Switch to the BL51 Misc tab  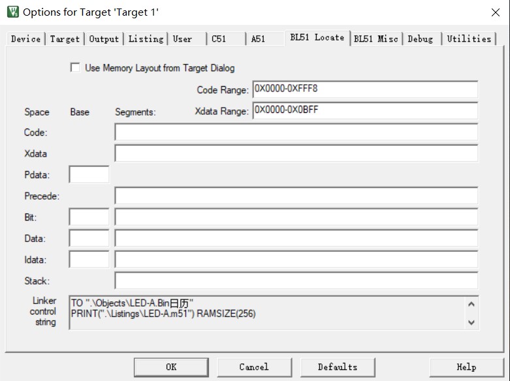(x=375, y=39)
